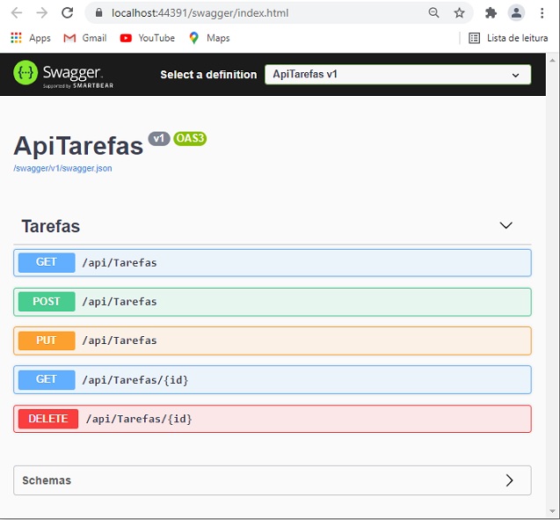Open the Gmail bookmark
The width and height of the screenshot is (560, 520).
pyautogui.click(x=84, y=38)
